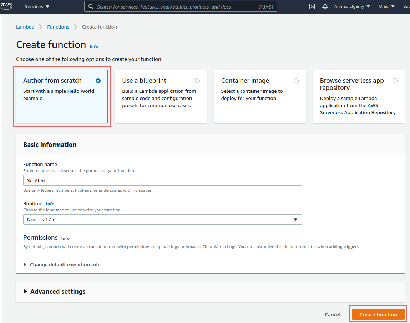Expand the Advanced settings section
Viewport: 410px width, 323px height.
point(55,292)
